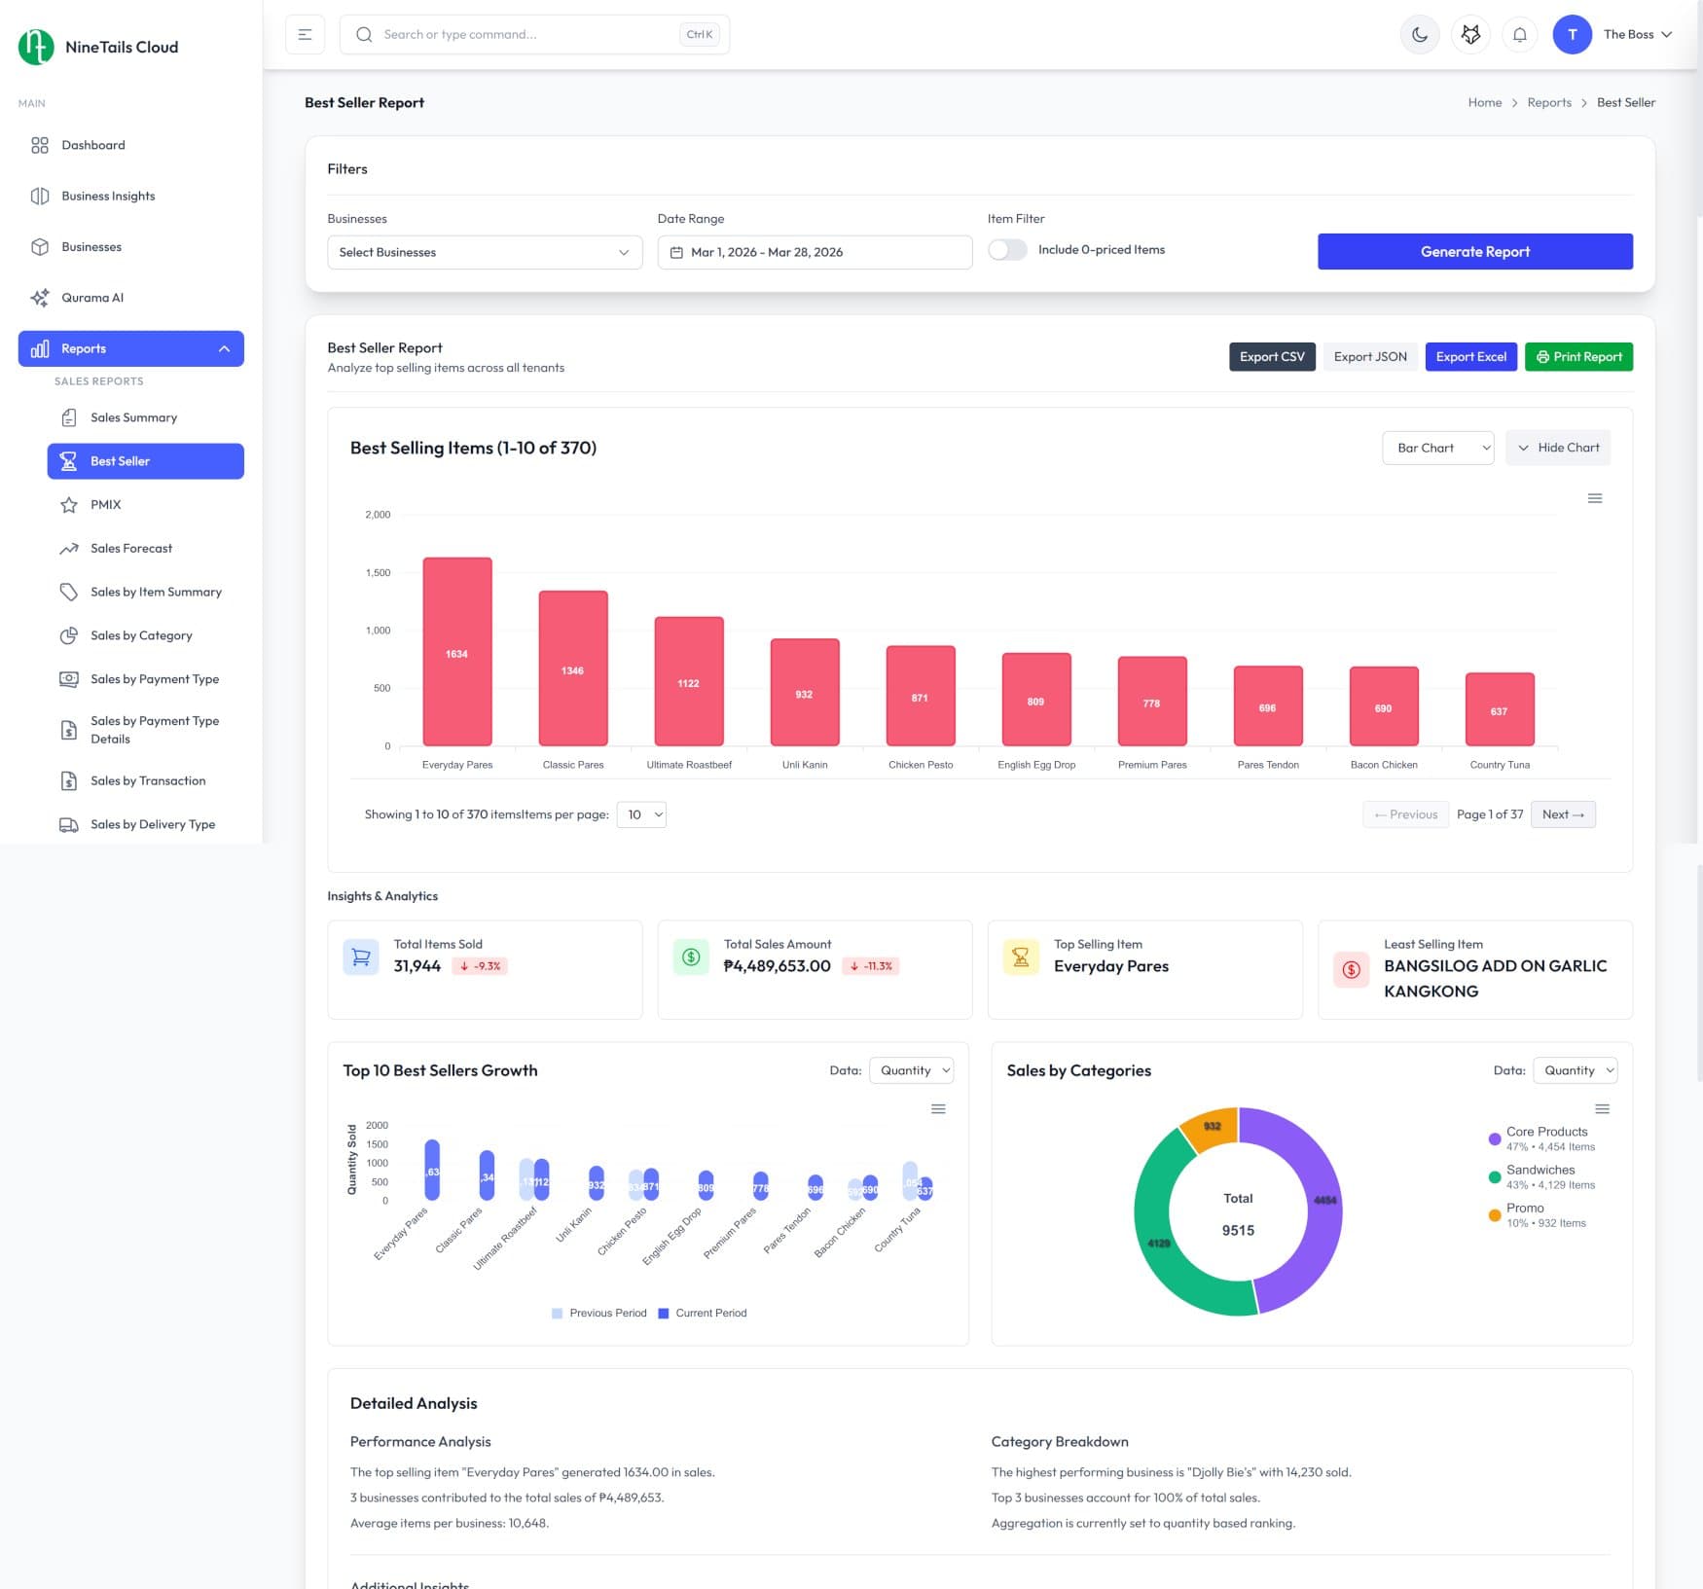Viewport: 1703px width, 1589px height.
Task: Open the best sellers bar chart hamburger menu
Action: 1594,498
